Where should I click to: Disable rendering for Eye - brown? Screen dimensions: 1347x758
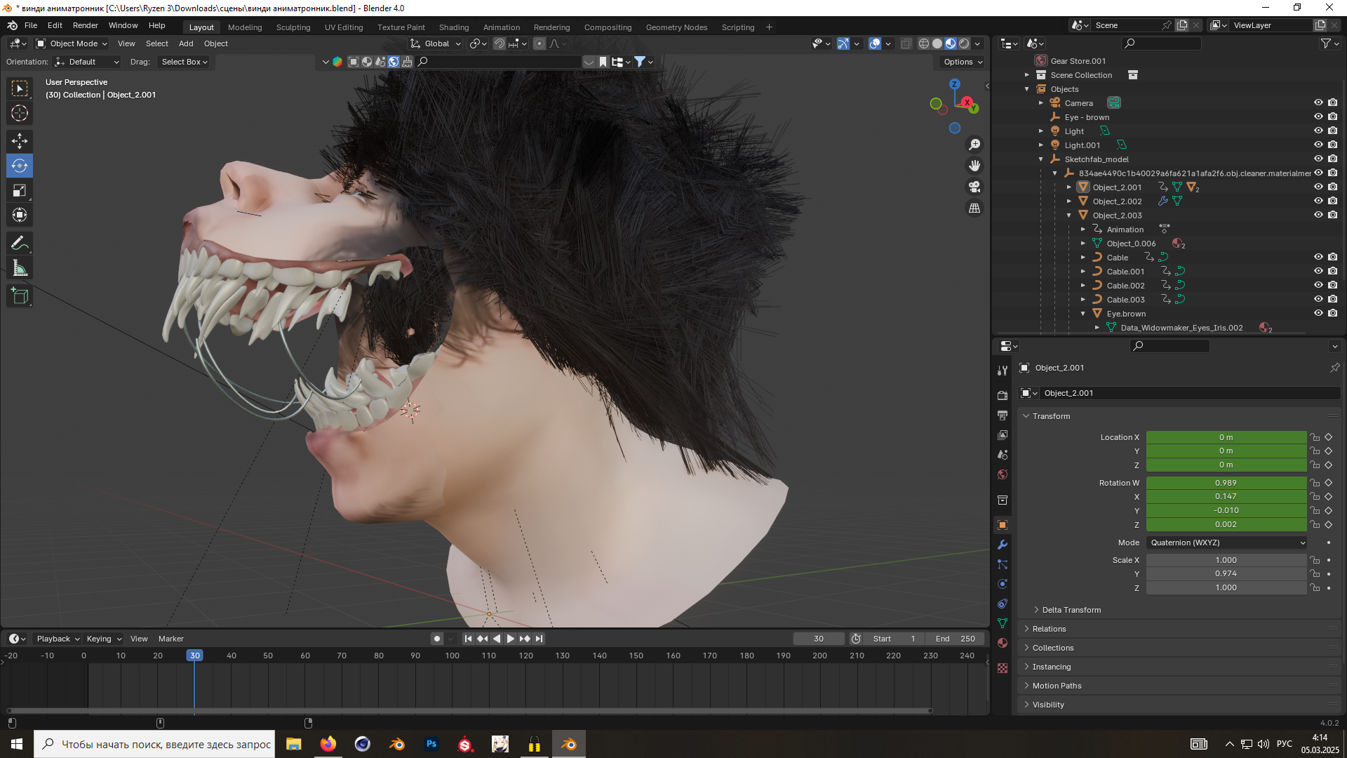1332,117
